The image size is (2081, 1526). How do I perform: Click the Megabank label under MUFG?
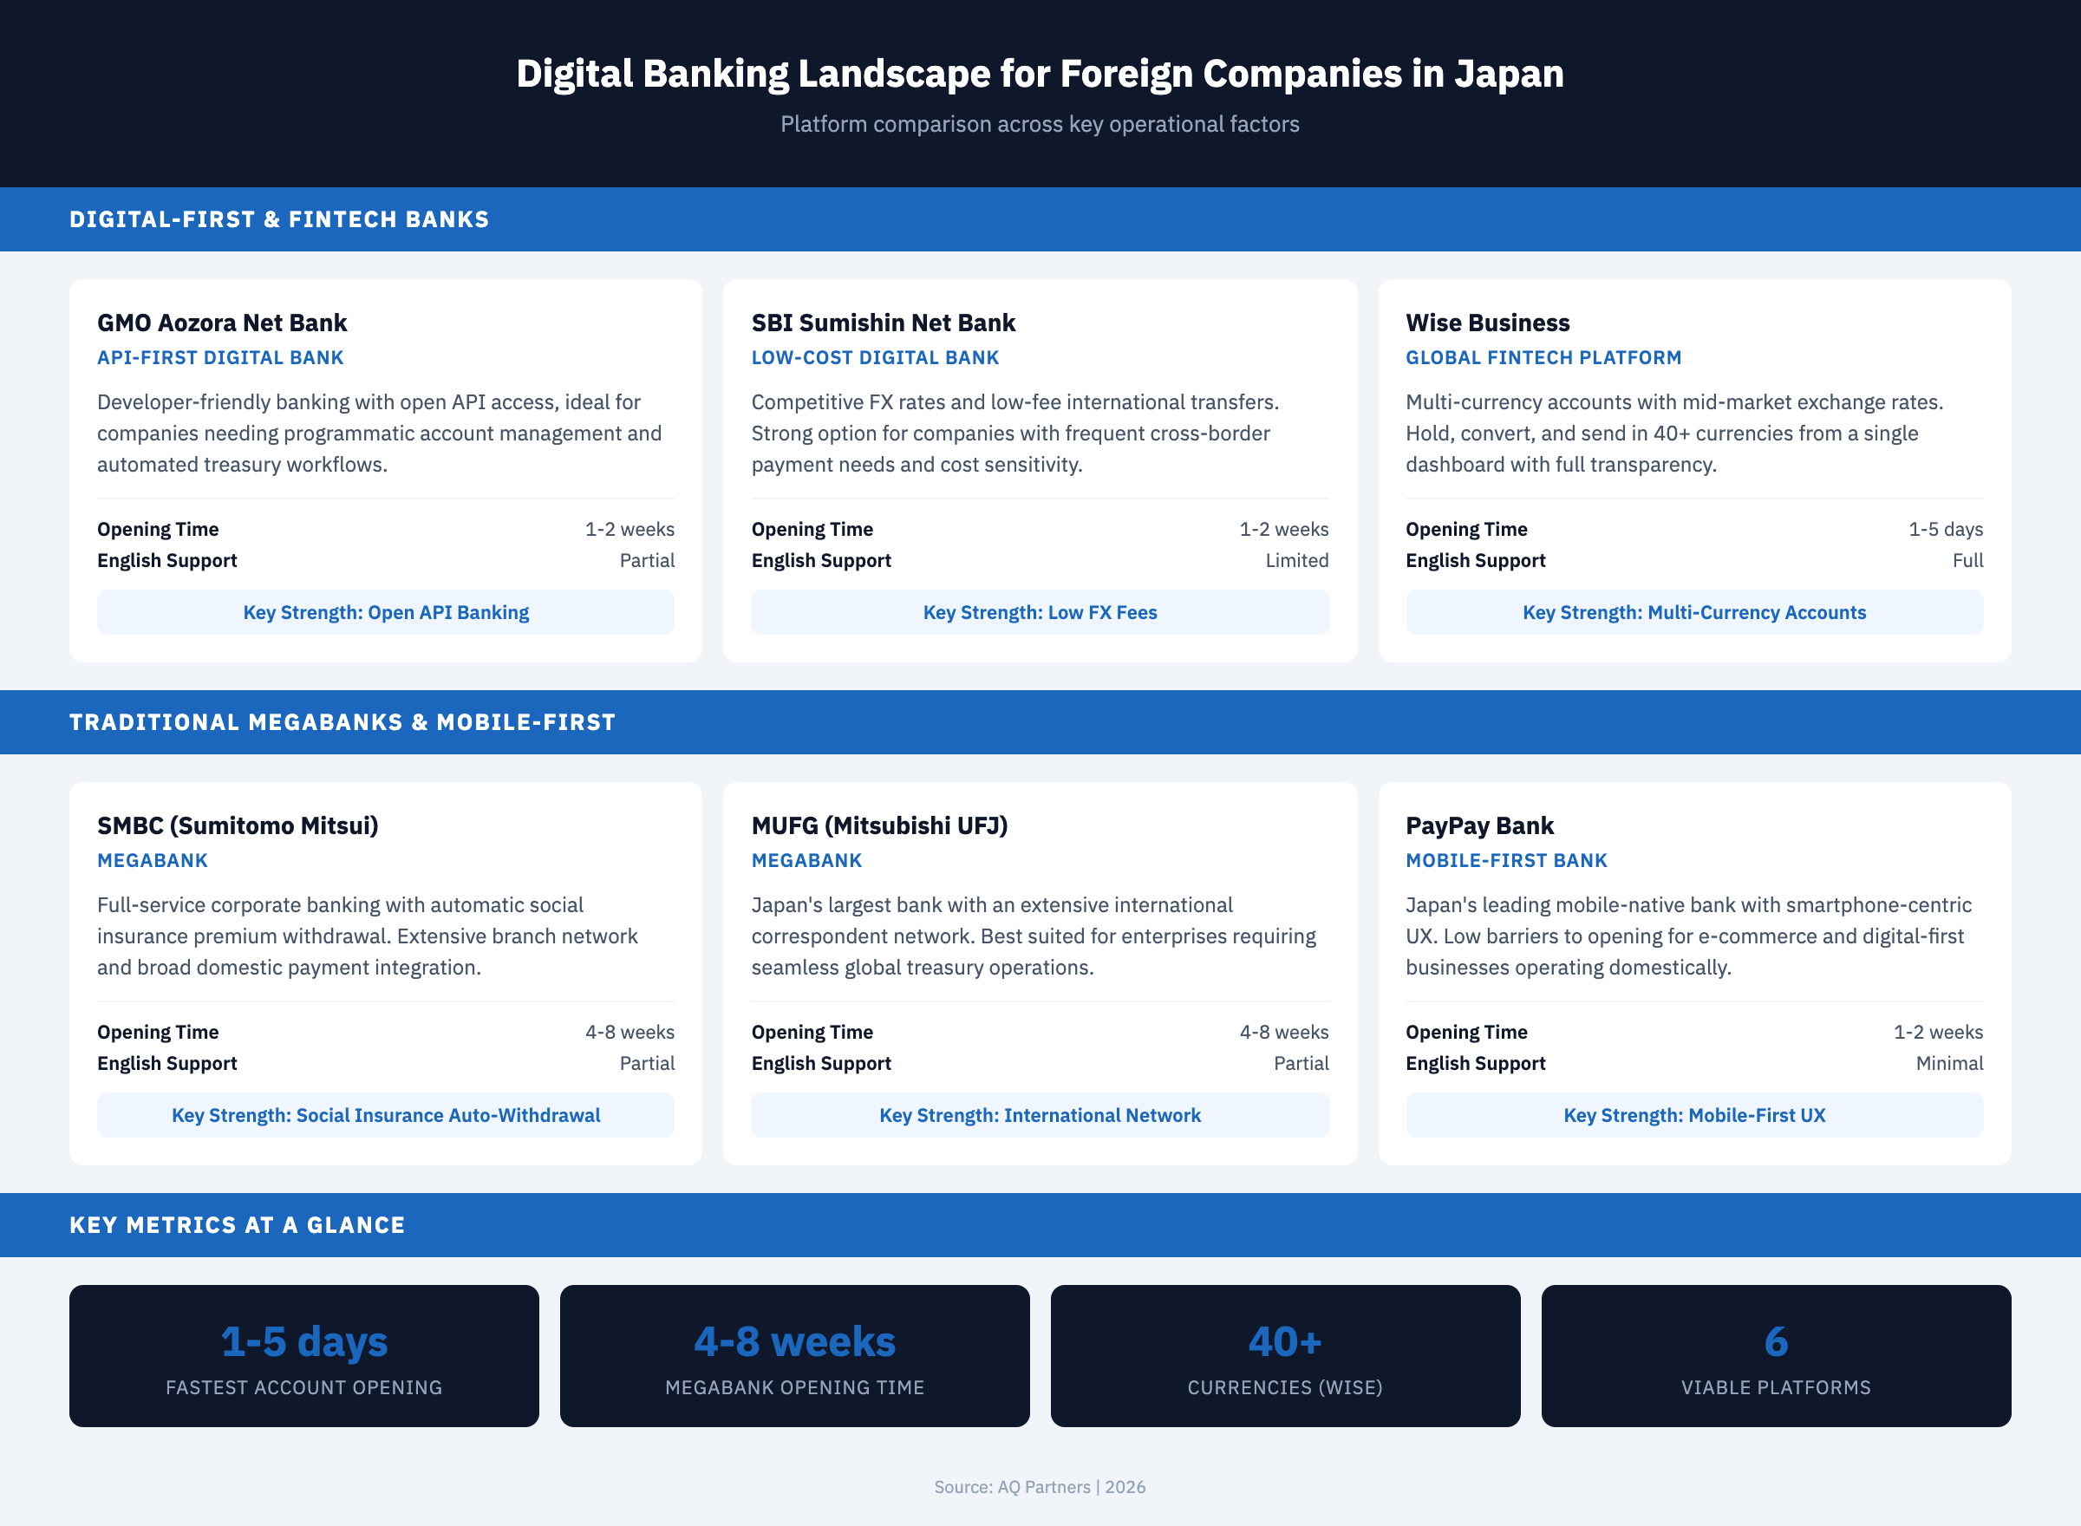tap(806, 860)
